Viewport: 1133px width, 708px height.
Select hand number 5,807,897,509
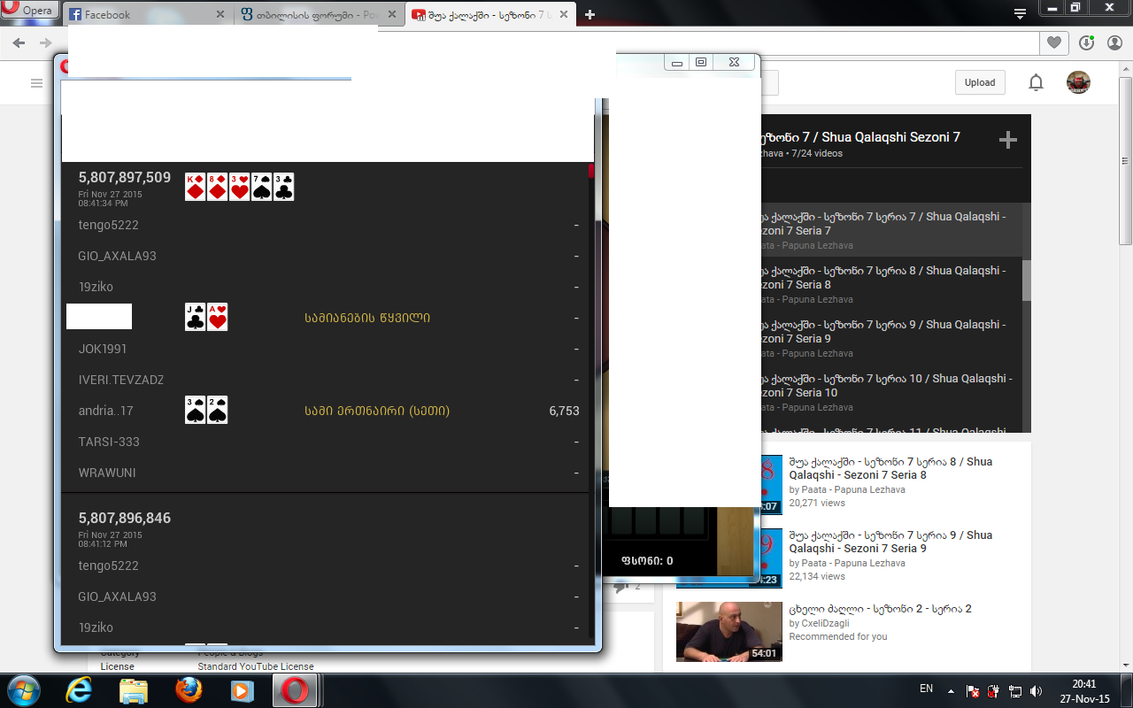(125, 178)
